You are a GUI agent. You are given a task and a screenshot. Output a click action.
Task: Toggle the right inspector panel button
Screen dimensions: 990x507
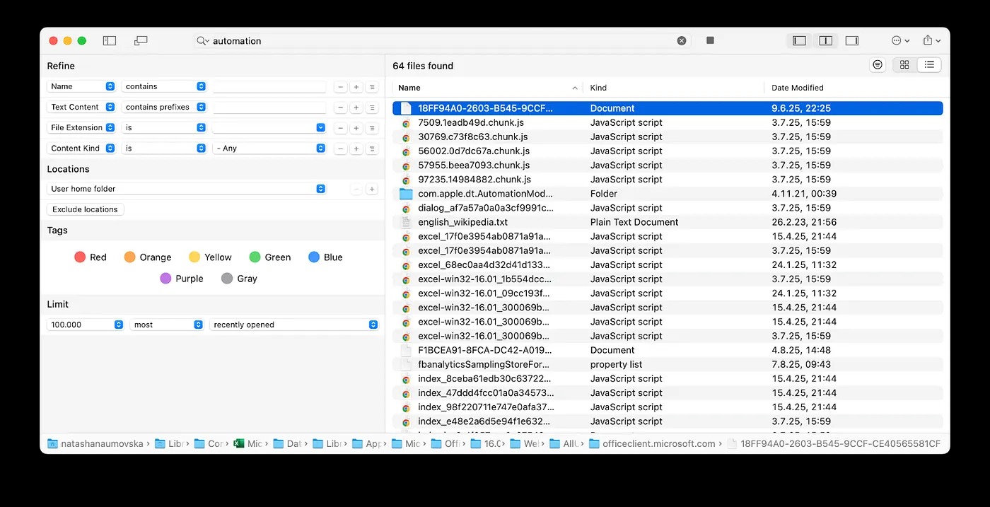852,41
